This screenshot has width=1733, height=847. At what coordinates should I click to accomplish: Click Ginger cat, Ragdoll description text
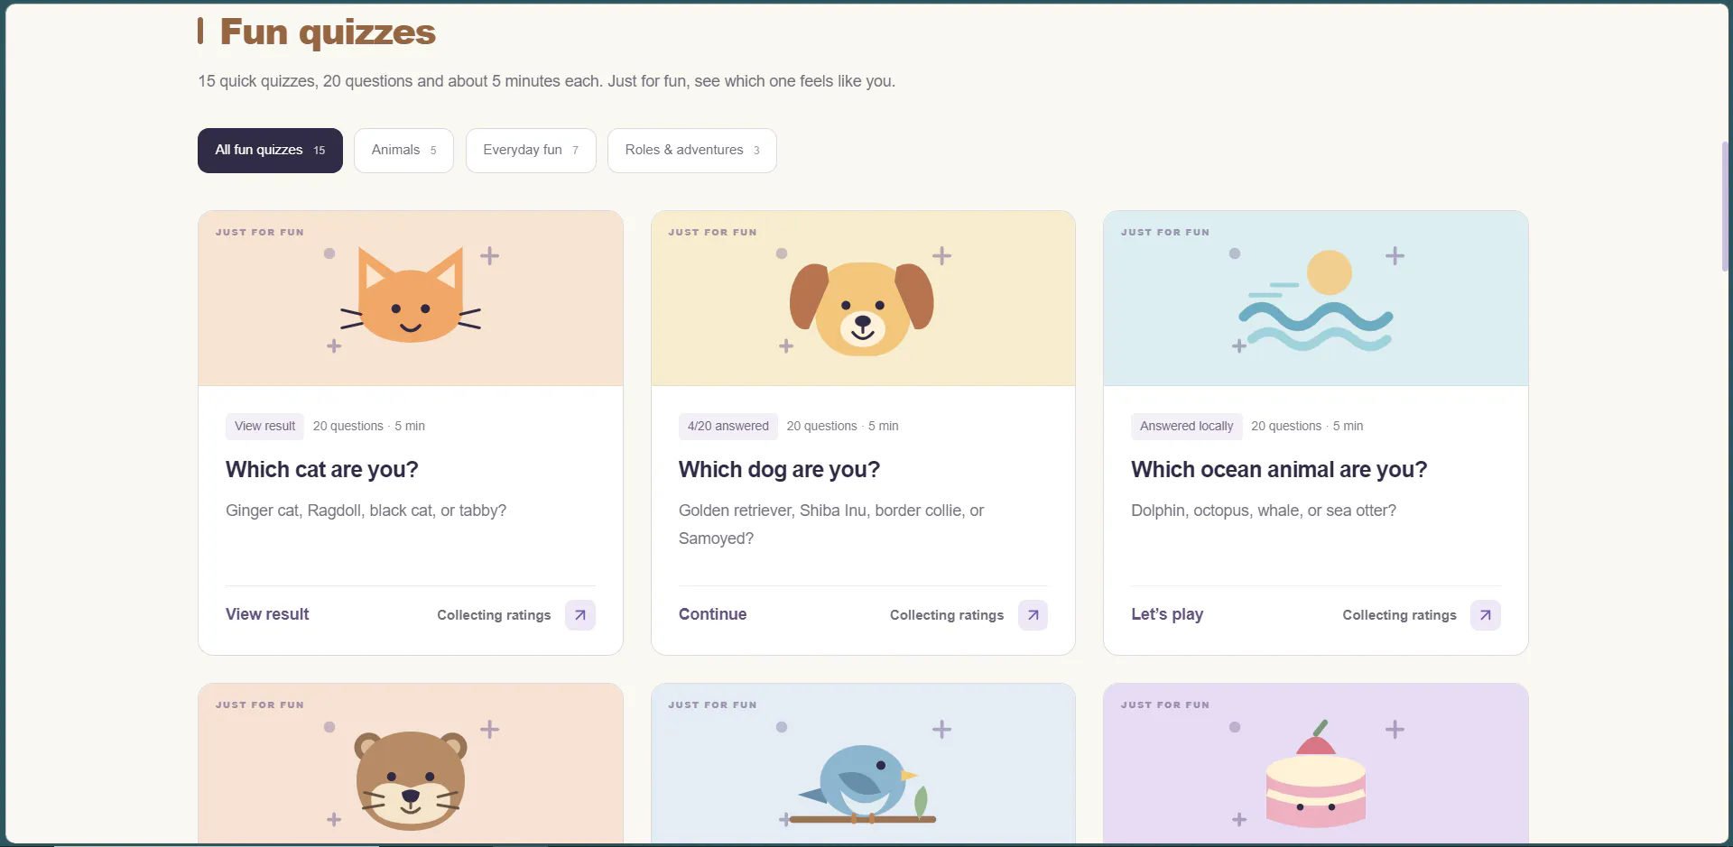pos(366,511)
